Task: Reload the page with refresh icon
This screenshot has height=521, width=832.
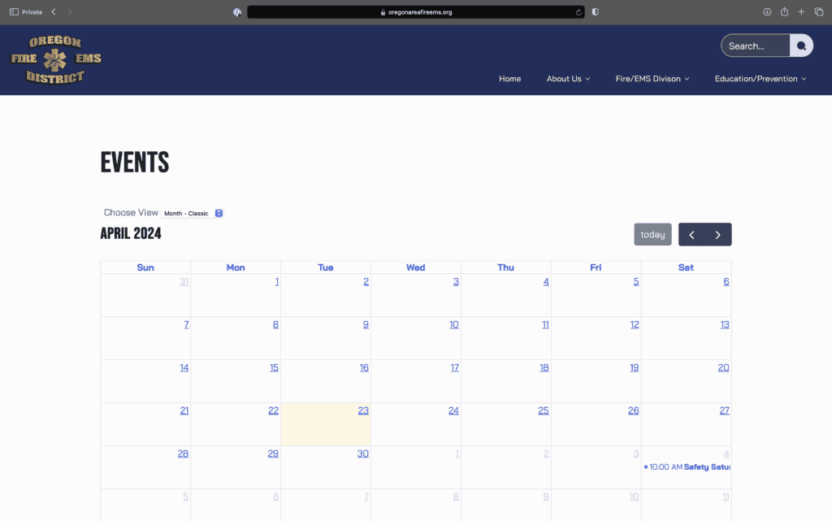Action: point(578,12)
